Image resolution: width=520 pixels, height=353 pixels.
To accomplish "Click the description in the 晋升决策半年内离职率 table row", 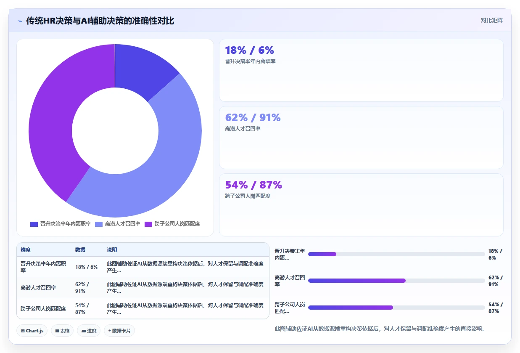I will [x=186, y=267].
